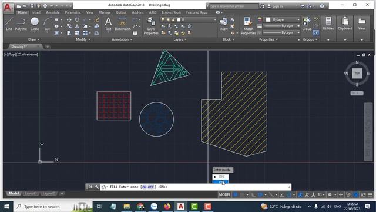Viewport: 376px width, 212px height.
Task: Click Sign In in title bar
Action: [277, 6]
